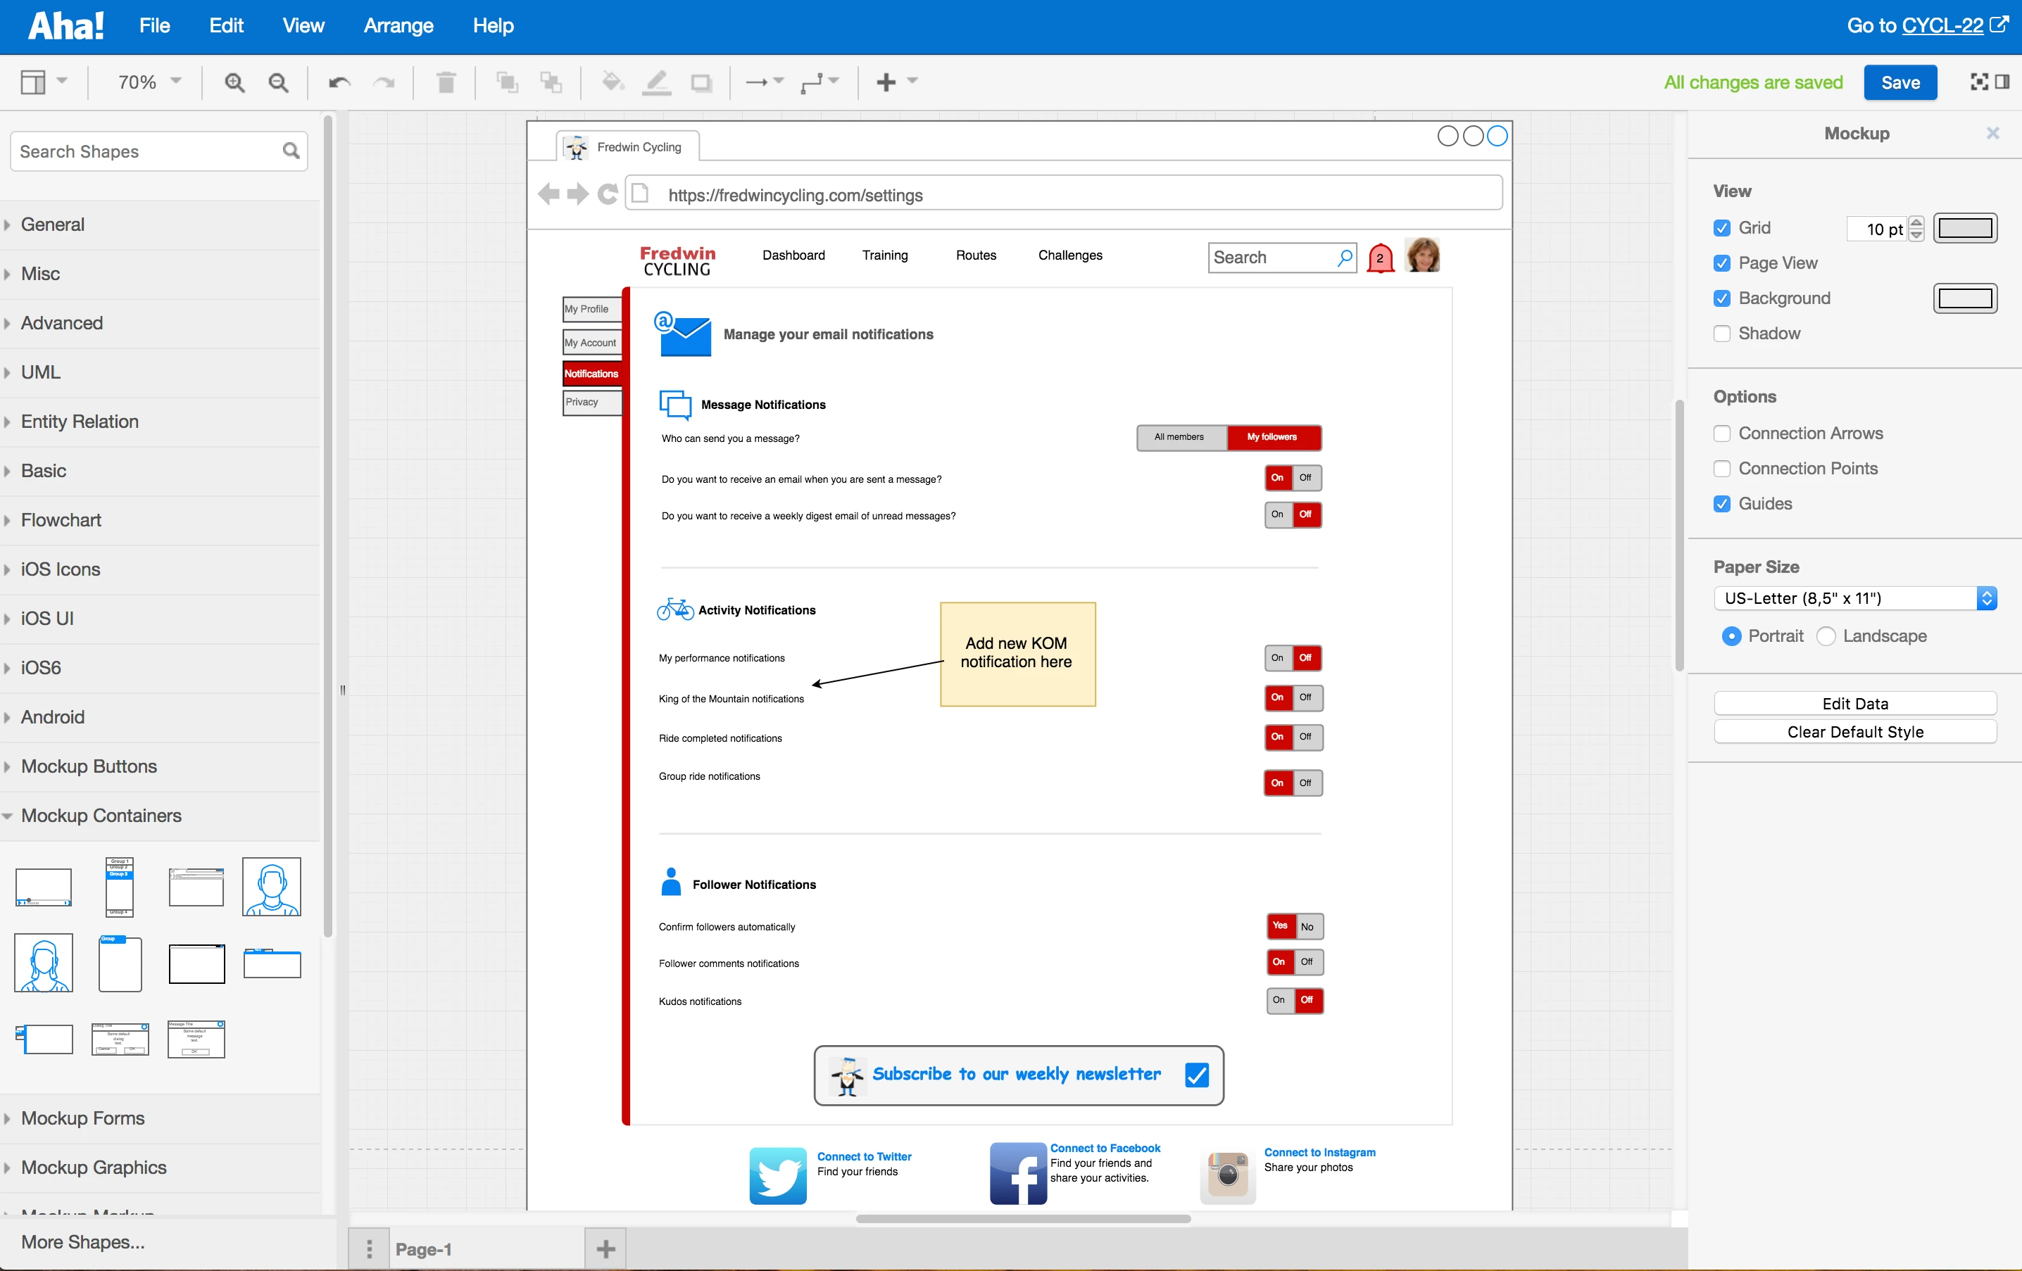The width and height of the screenshot is (2022, 1271).
Task: Click the zoom in magnifier icon
Action: (234, 82)
